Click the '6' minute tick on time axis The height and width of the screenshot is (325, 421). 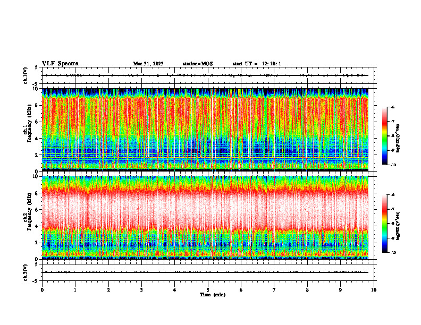(241, 290)
